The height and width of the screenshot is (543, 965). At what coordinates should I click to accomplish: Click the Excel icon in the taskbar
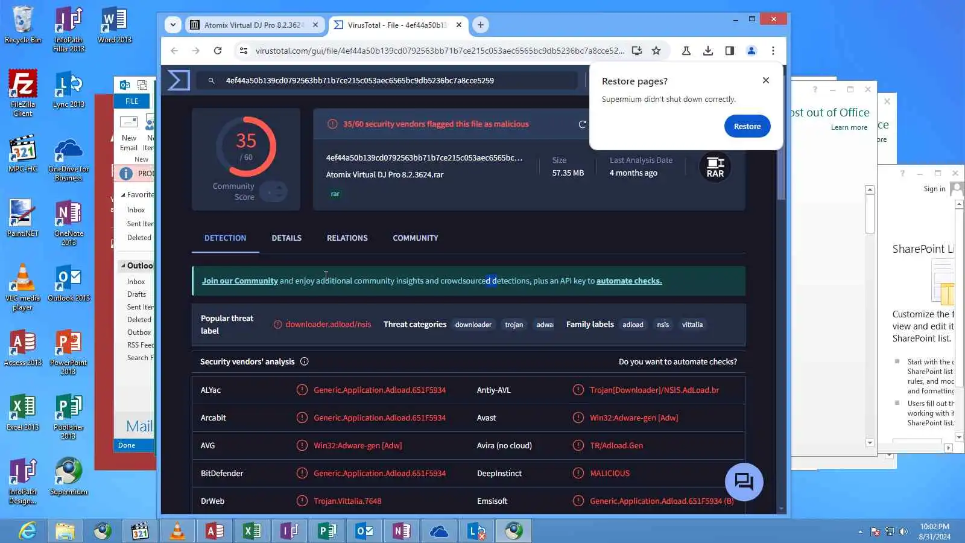click(252, 531)
